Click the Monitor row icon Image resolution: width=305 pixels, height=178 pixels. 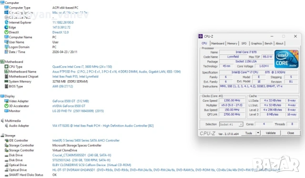6,111
